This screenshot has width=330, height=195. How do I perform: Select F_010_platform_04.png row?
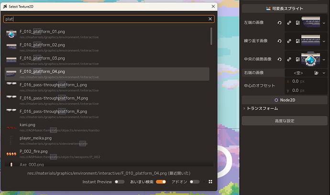(x=107, y=74)
